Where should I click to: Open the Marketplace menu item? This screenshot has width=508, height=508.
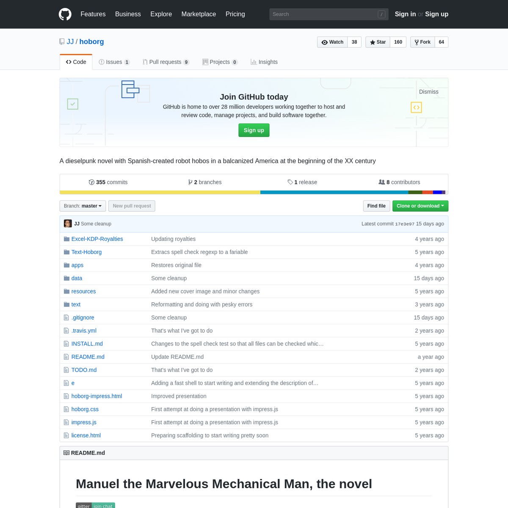199,14
